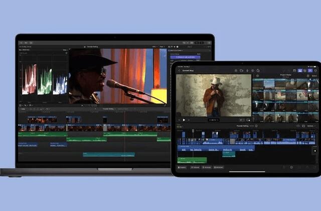Select the highlighted purple browser icon on iPad
The width and height of the screenshot is (321, 211).
pos(310,70)
